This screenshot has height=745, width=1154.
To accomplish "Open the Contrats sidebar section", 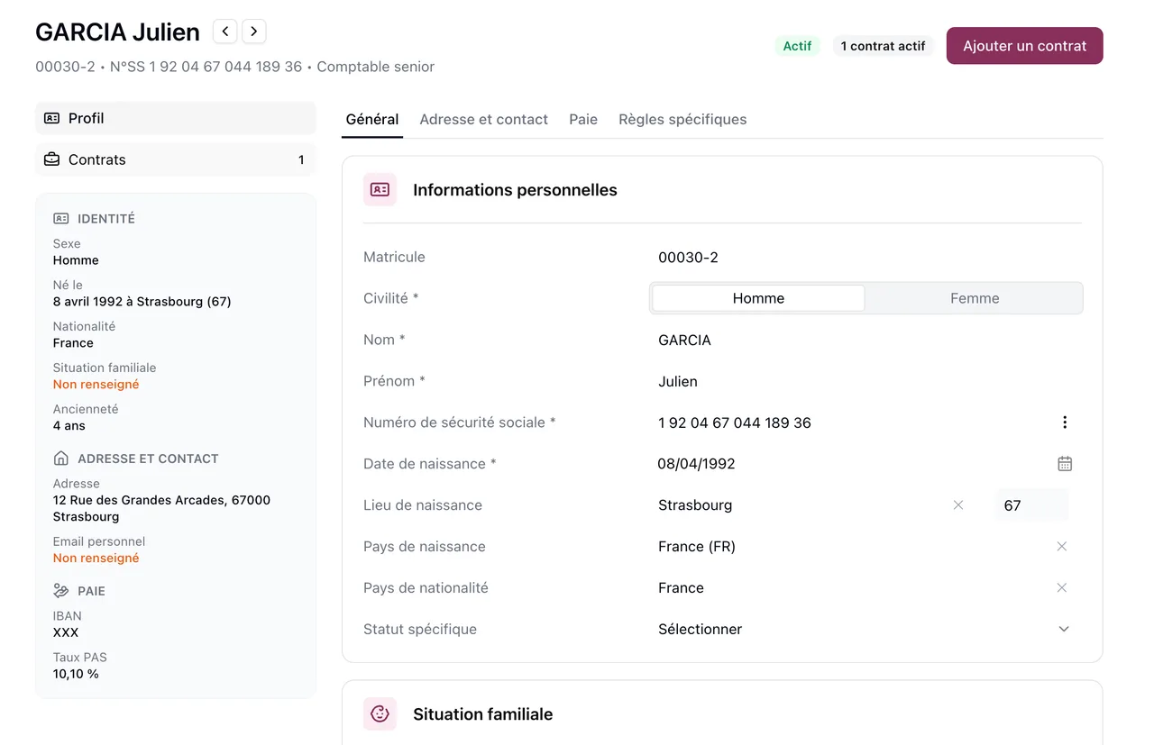I will (x=176, y=159).
